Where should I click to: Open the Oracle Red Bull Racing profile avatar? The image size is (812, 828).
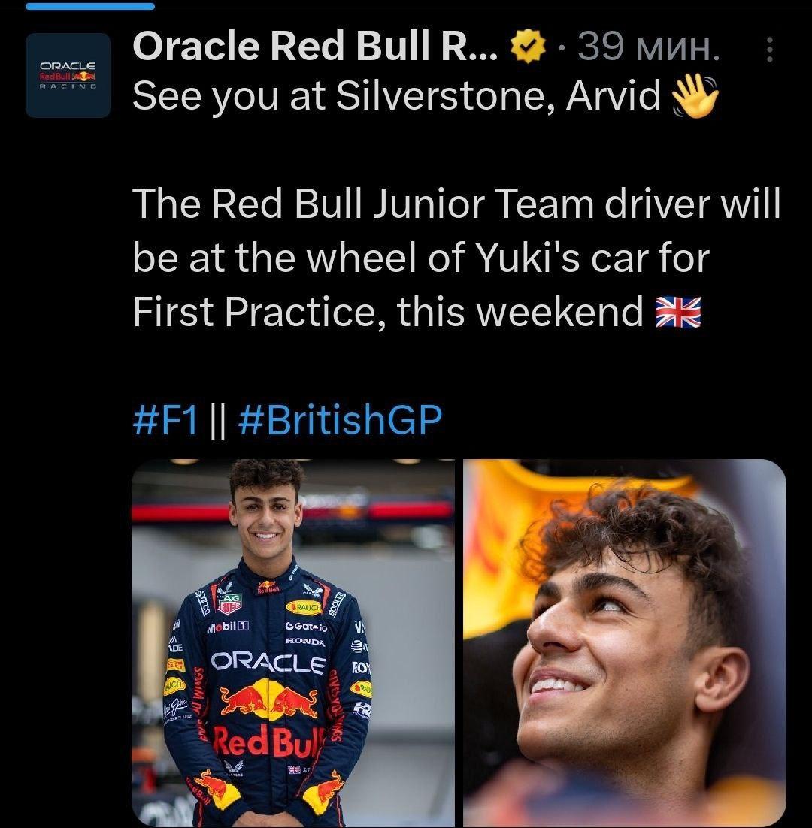[x=68, y=75]
